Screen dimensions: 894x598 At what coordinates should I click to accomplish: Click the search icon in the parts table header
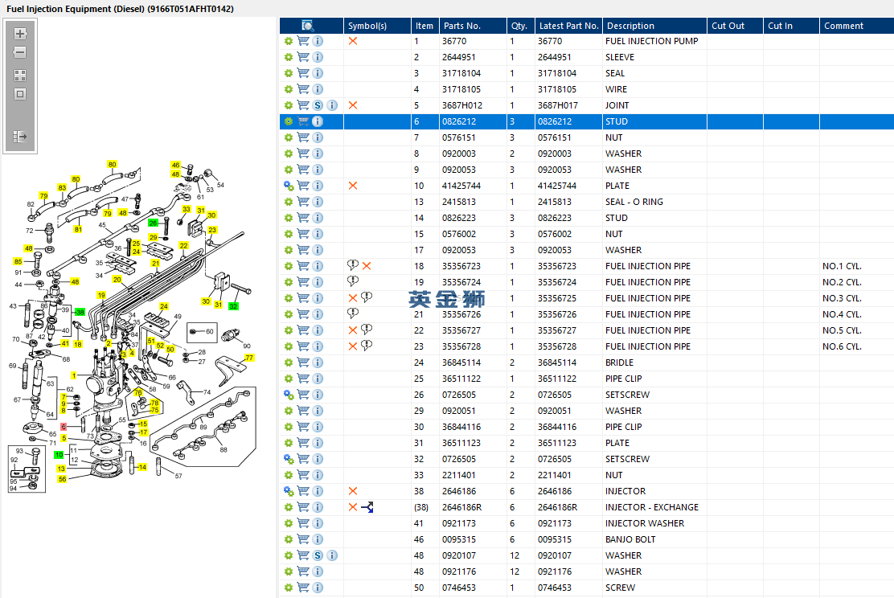tap(308, 26)
